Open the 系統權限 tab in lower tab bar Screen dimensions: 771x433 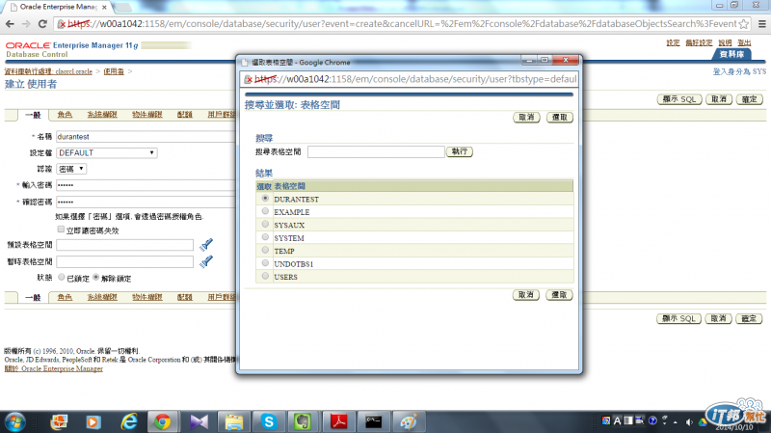102,297
